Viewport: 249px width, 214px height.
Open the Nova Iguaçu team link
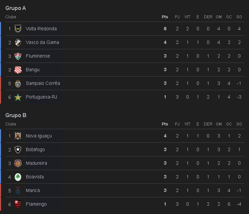[39, 136]
